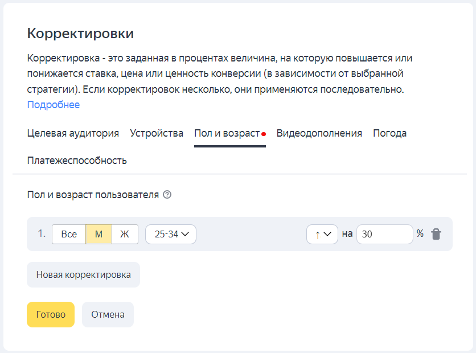The image size is (476, 353).
Task: Delete the adjustment with the trash icon
Action: pos(436,234)
